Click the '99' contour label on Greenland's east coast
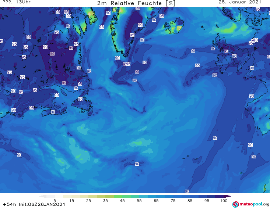The width and height of the screenshot is (270, 208). pos(140,25)
